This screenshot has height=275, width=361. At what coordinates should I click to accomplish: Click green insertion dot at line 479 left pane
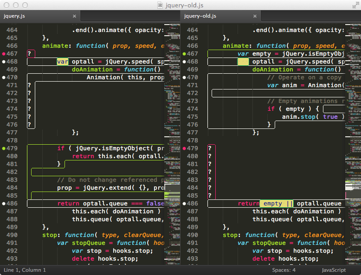point(4,148)
